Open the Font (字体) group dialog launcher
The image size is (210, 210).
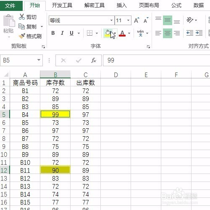(x=148, y=47)
